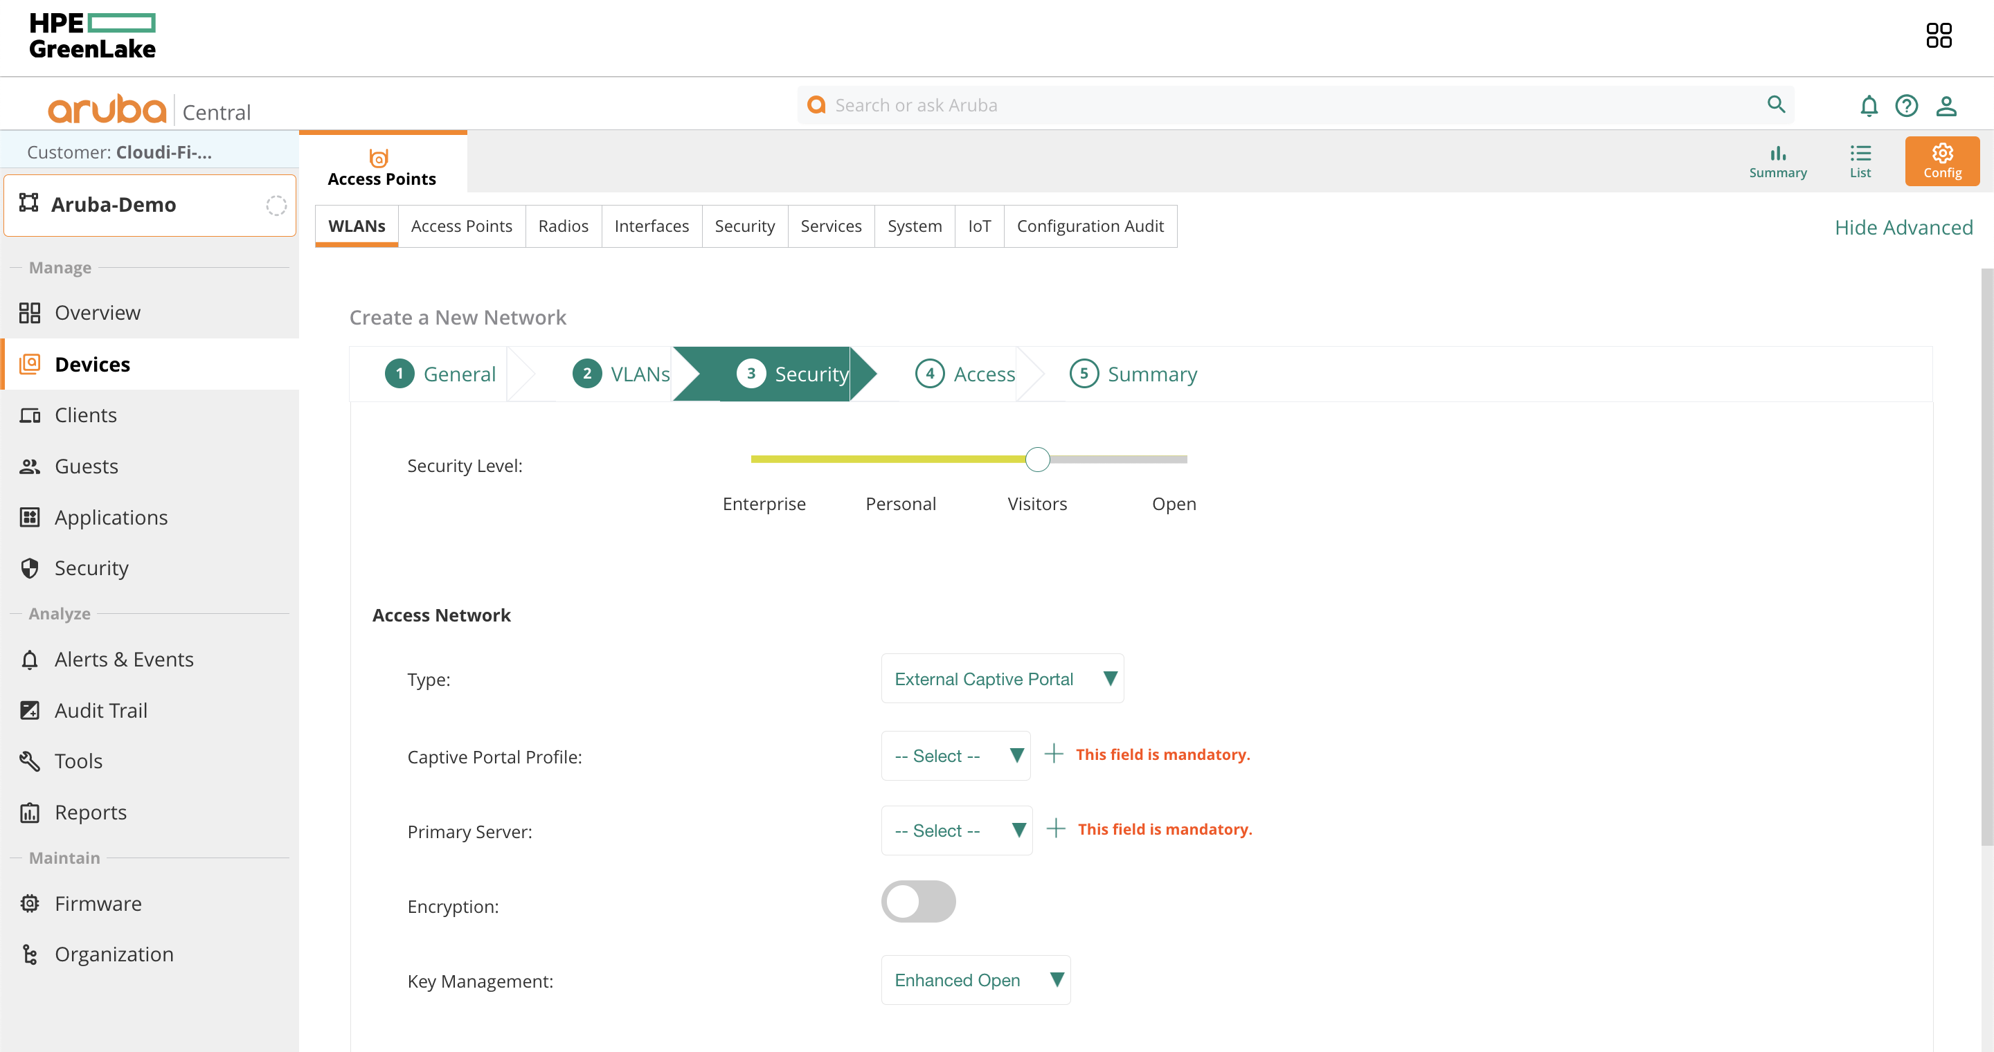Screen dimensions: 1994x1052
Task: Toggle the Encryption switch
Action: pos(918,901)
